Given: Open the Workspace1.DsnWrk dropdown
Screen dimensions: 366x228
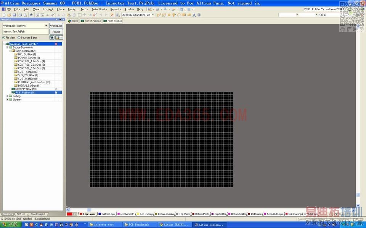Looking at the screenshot, I should pos(46,25).
